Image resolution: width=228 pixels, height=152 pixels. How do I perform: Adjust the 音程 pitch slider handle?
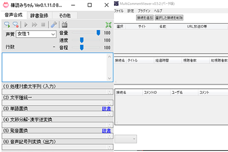point(82,47)
